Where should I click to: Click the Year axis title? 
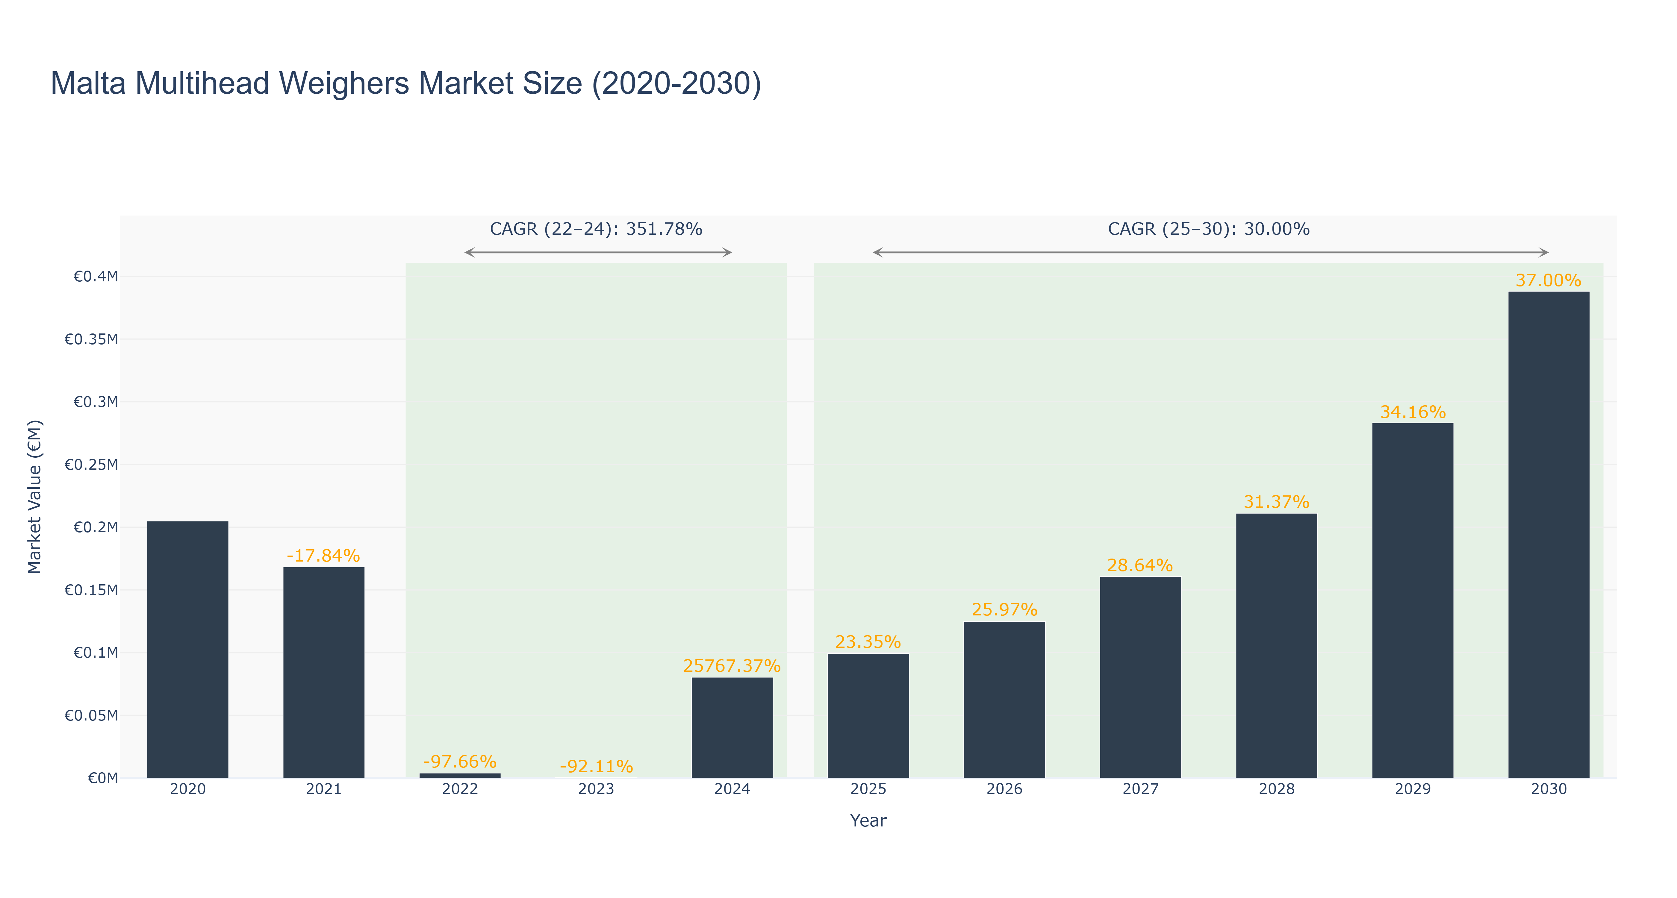coord(868,820)
